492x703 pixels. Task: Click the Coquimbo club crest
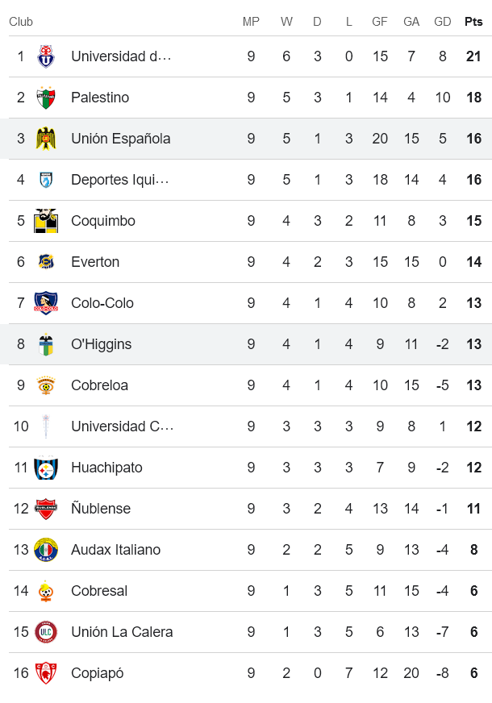[x=46, y=221]
